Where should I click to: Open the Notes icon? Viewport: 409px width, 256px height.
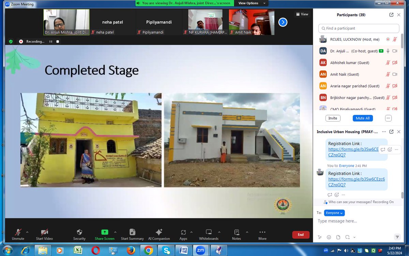pos(237,232)
